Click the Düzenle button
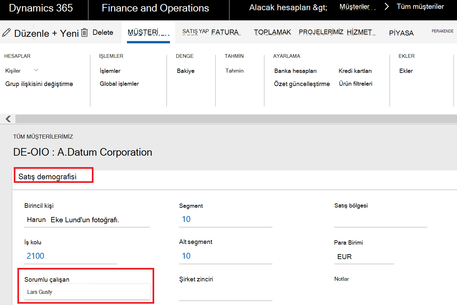 click(31, 33)
